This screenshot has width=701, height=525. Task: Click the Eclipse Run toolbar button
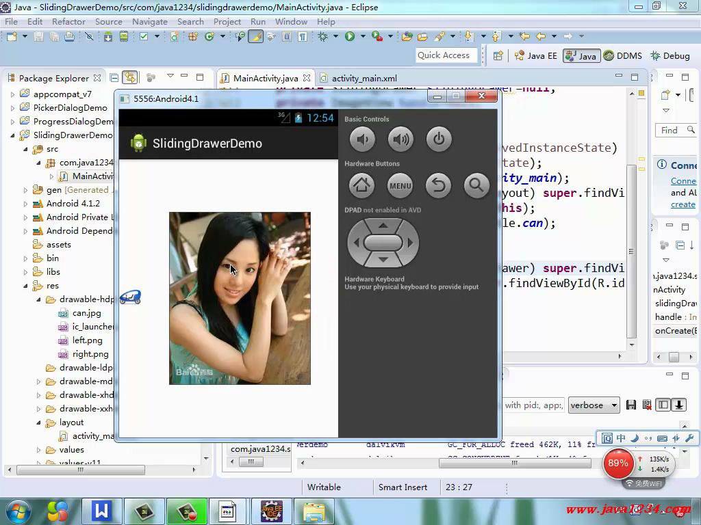tap(350, 37)
